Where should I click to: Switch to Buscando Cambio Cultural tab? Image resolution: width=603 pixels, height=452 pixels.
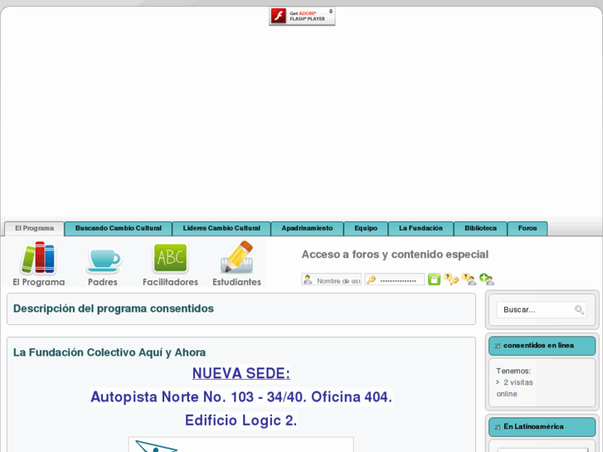tap(119, 229)
